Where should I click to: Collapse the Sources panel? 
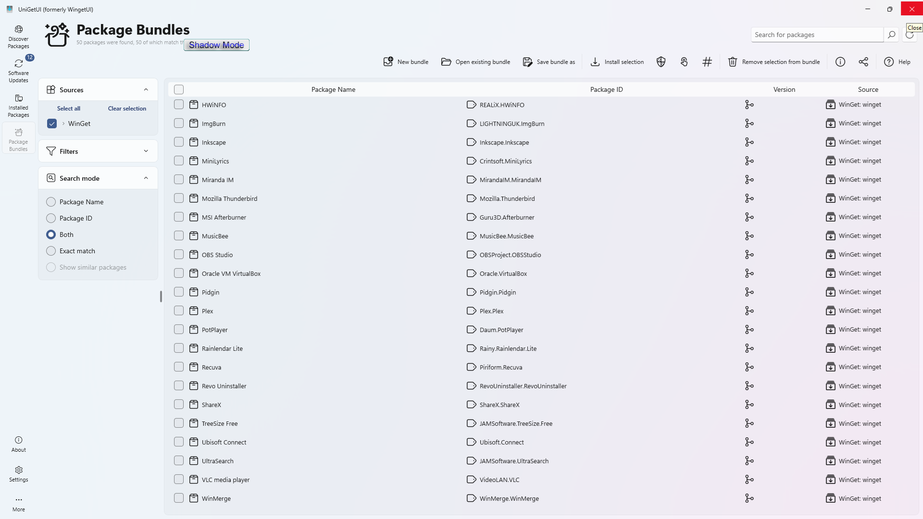click(x=146, y=90)
